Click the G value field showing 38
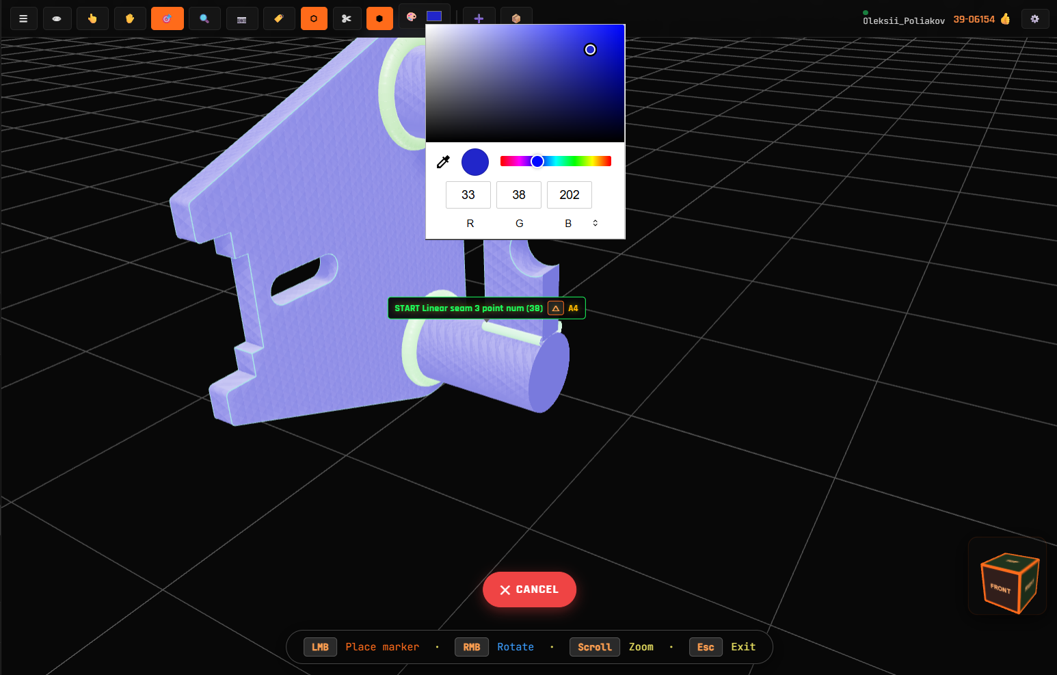This screenshot has height=675, width=1057. [519, 195]
